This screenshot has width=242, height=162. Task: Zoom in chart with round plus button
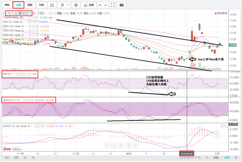pyautogui.click(x=128, y=145)
